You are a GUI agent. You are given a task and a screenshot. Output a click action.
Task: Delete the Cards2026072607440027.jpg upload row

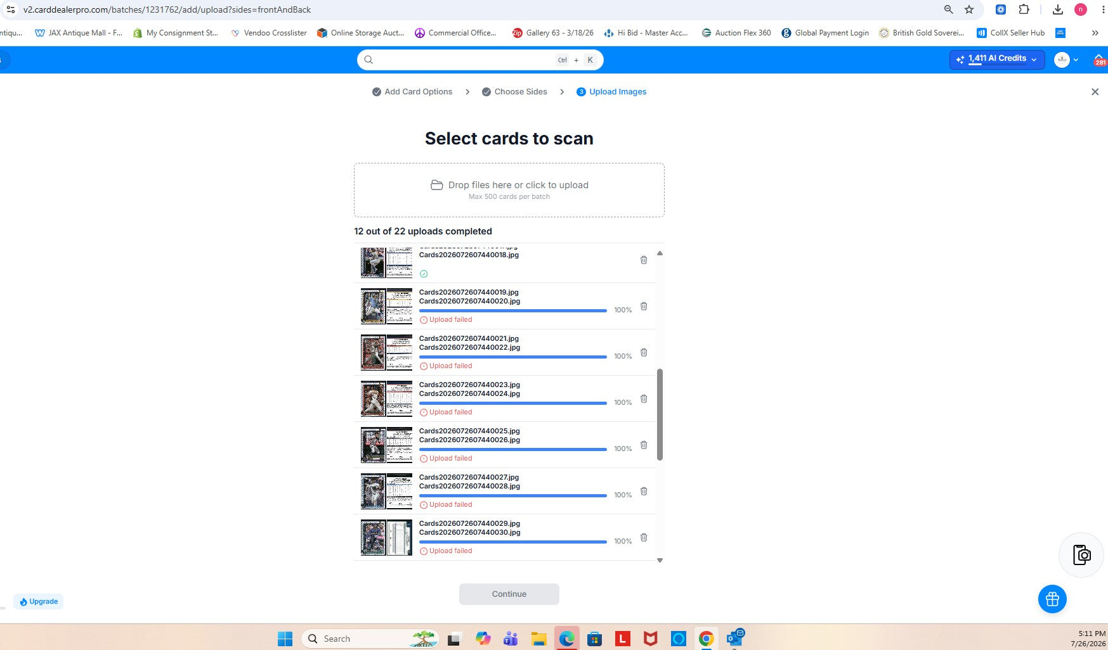click(x=644, y=492)
